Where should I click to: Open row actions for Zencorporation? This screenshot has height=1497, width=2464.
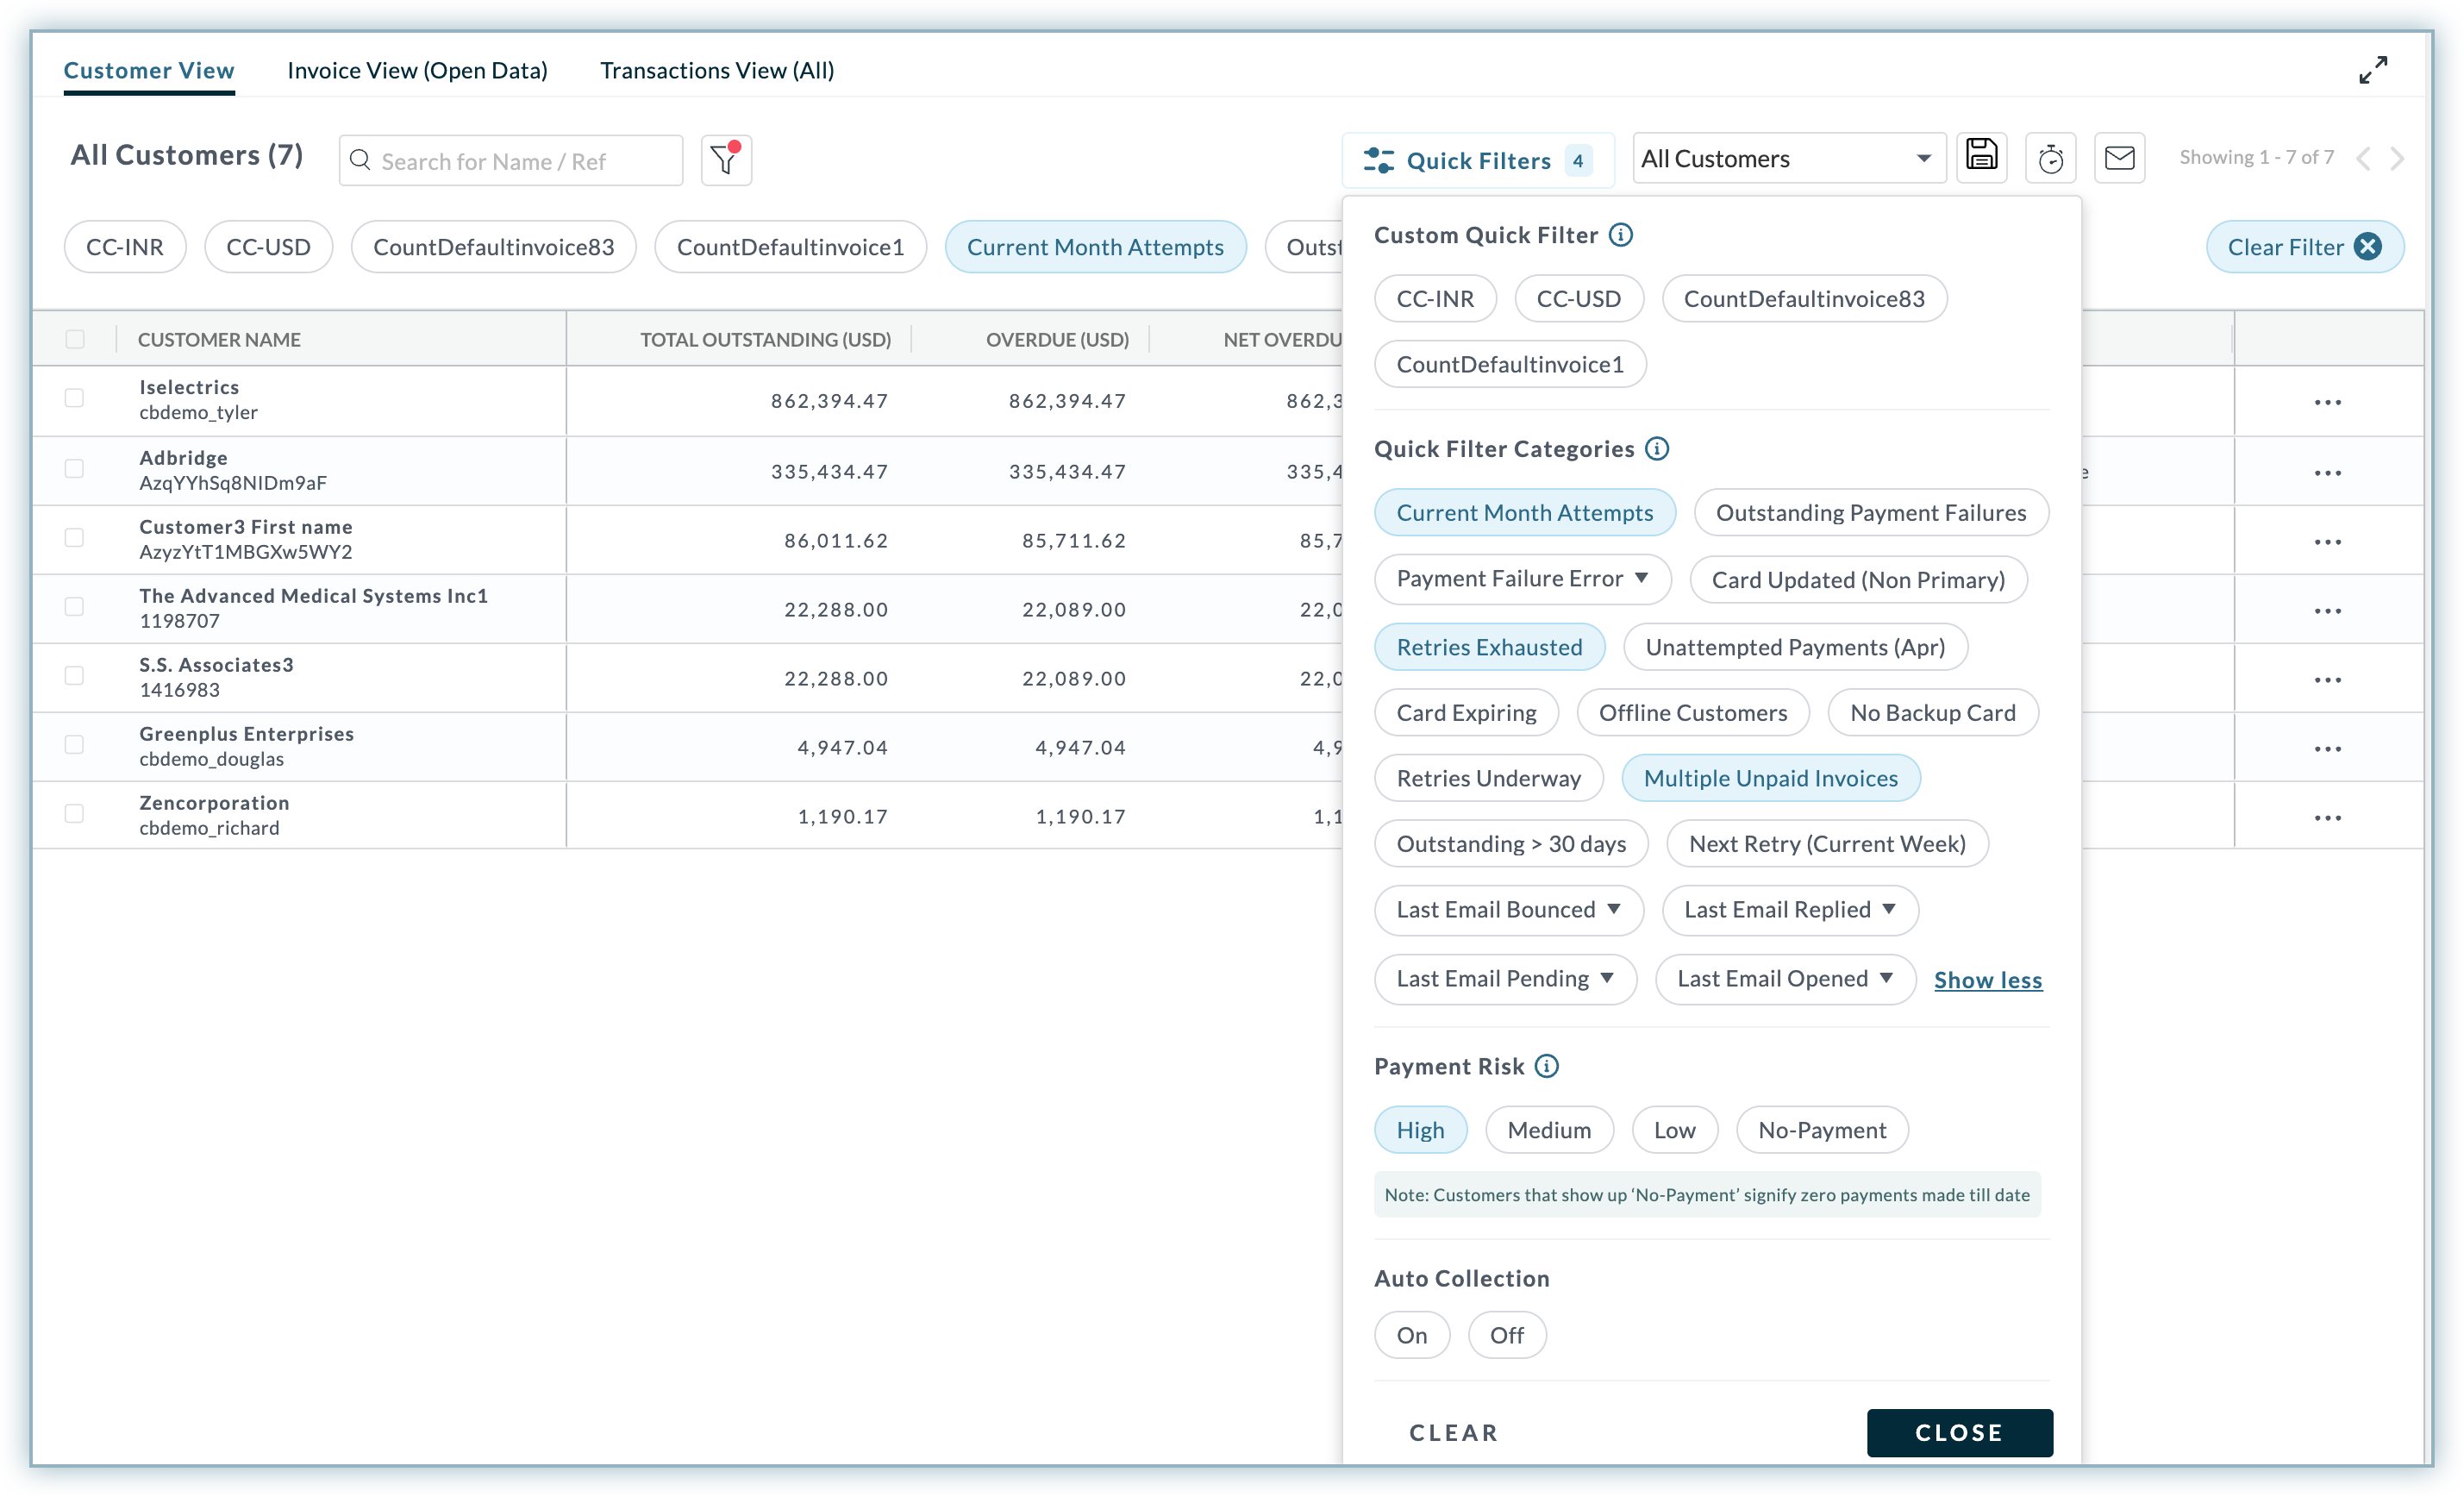[2327, 818]
